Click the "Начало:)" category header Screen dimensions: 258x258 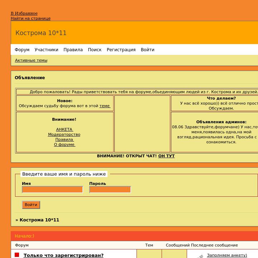pyautogui.click(x=24, y=236)
